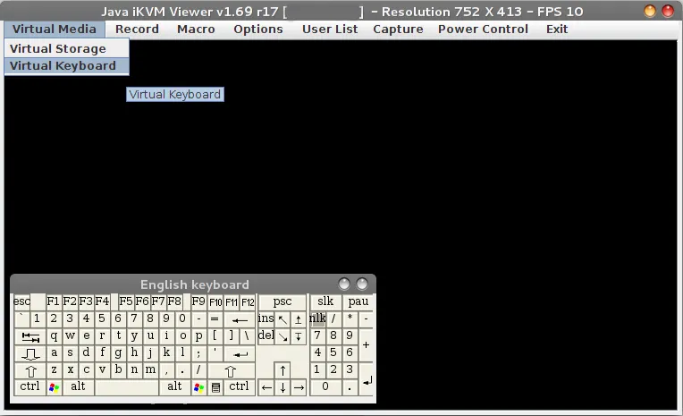Open the Power Control menu

[x=483, y=29]
